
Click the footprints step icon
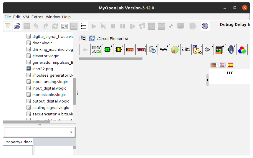[142, 26]
